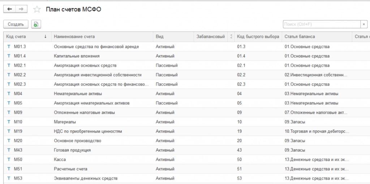Click the T icon of account M01.3
370x184 pixels.
(9, 47)
